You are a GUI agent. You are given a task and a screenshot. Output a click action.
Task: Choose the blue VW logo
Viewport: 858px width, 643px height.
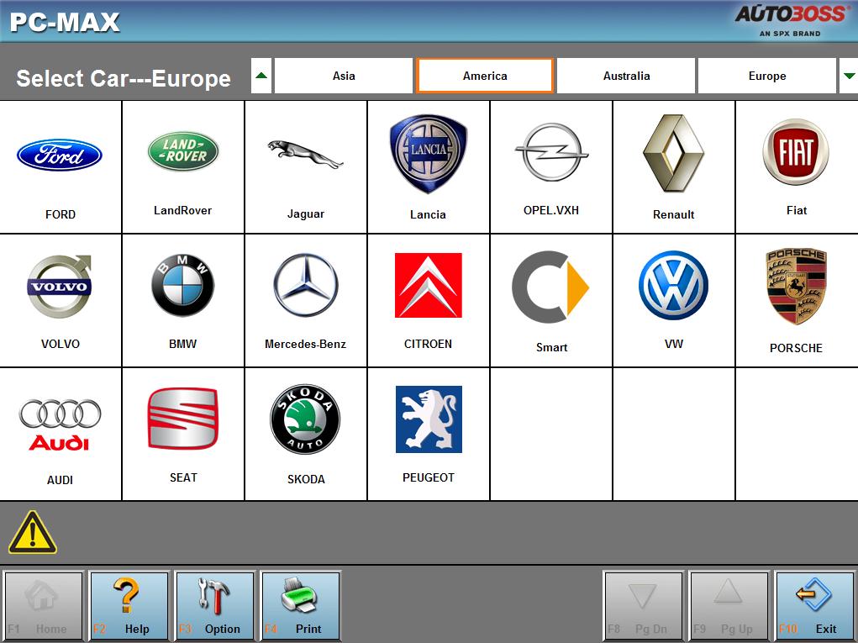tap(674, 285)
